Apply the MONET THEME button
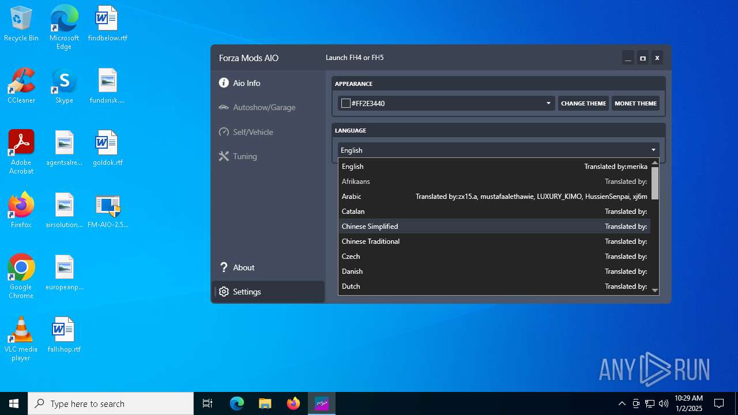 (x=635, y=103)
